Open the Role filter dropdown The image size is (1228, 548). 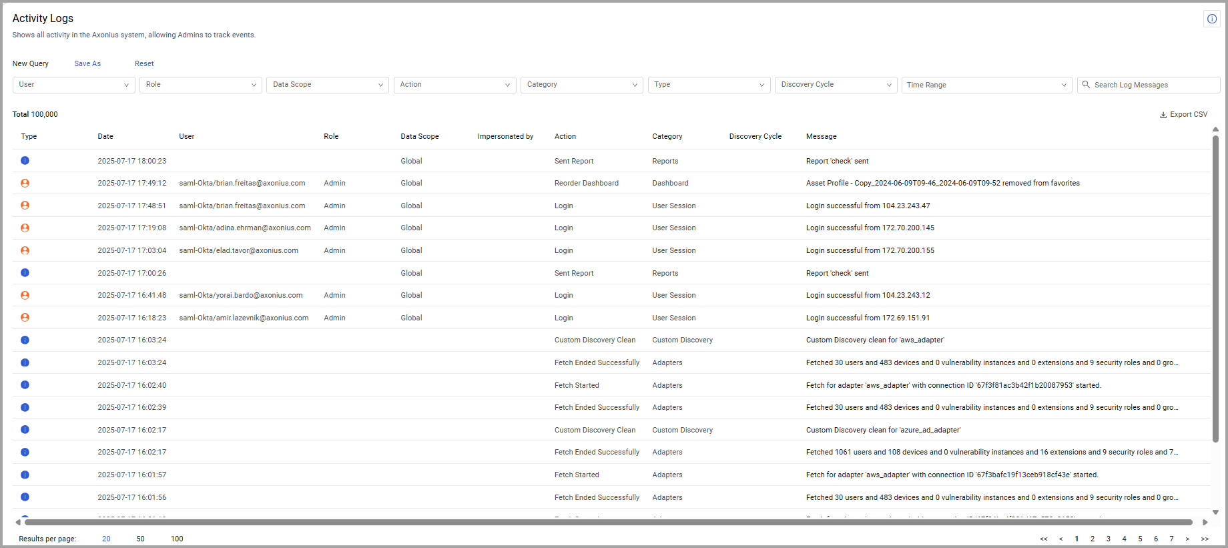[200, 85]
